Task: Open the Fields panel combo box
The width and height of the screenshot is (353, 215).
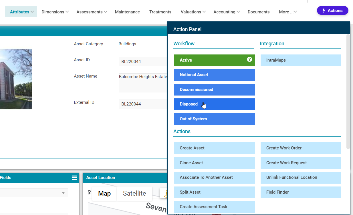Action: pos(34,193)
